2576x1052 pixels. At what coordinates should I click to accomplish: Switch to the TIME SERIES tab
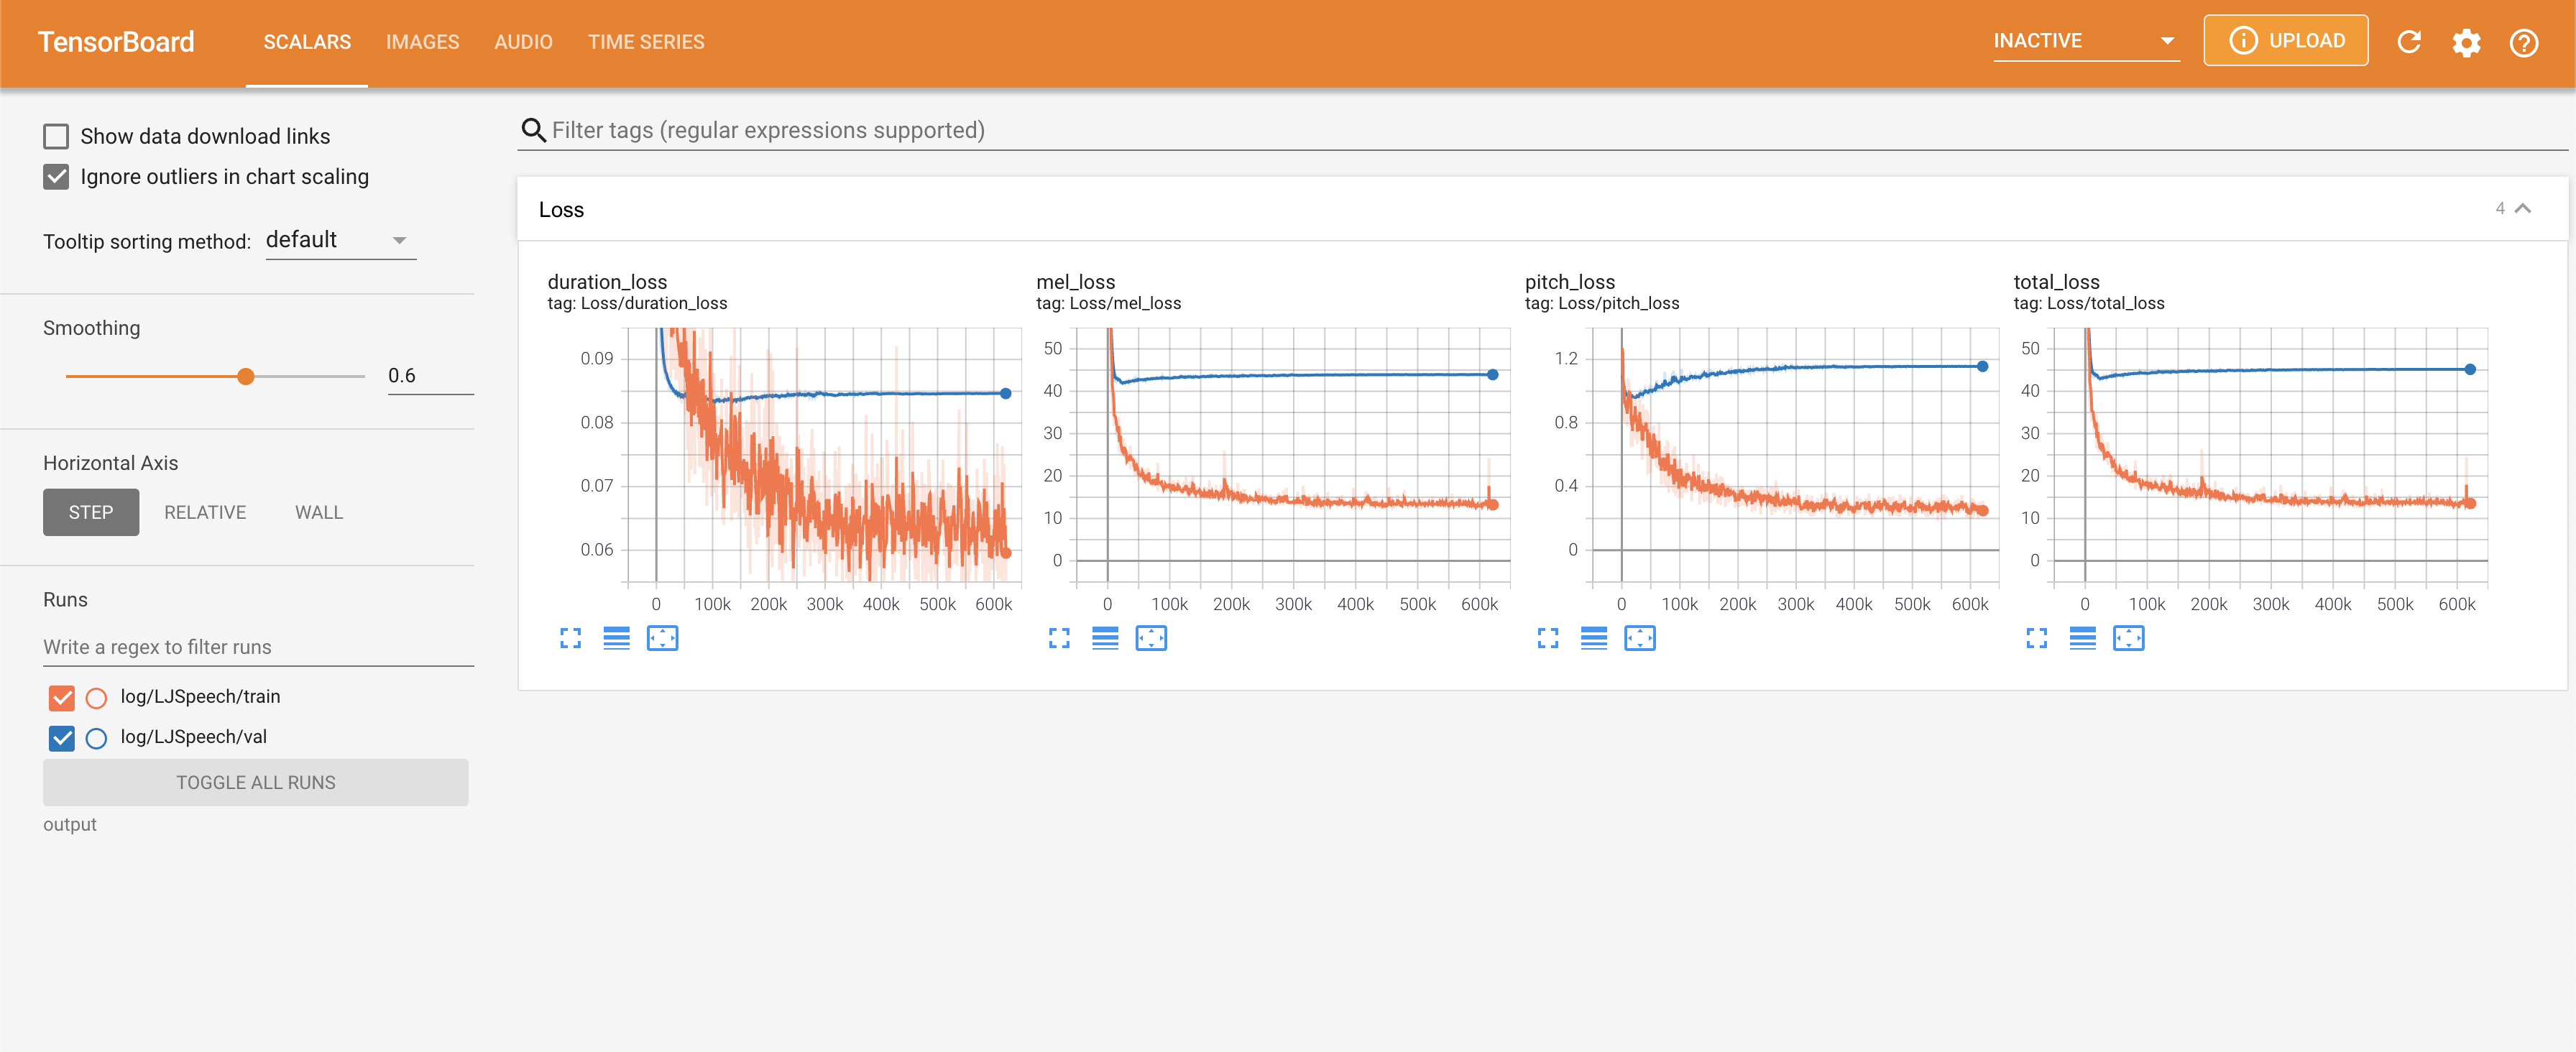[646, 42]
